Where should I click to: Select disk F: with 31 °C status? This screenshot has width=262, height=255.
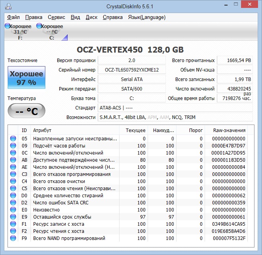(x=18, y=32)
